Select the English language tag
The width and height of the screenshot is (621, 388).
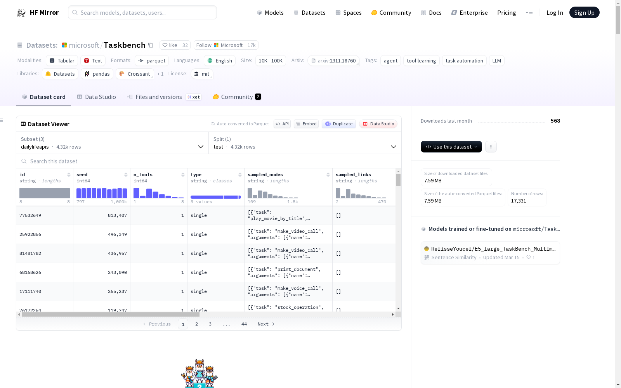coord(220,61)
